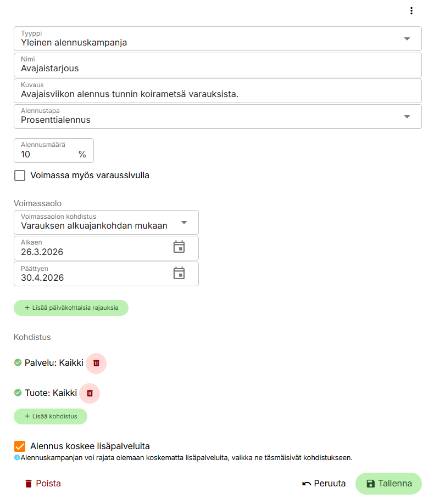434x499 pixels.
Task: Focus the Nimi text field
Action: (218, 69)
